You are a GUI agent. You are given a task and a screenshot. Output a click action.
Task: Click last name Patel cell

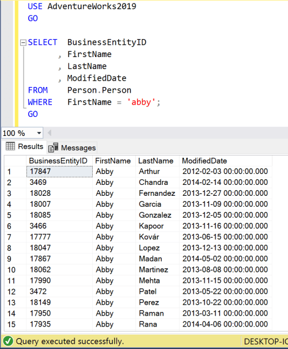point(157,291)
